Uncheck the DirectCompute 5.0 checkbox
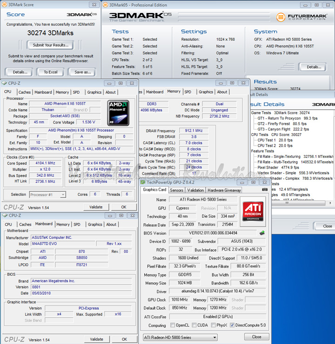This screenshot has height=344, width=335. (232, 325)
